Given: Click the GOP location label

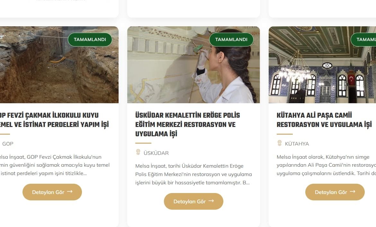Looking at the screenshot, I should [x=8, y=144].
